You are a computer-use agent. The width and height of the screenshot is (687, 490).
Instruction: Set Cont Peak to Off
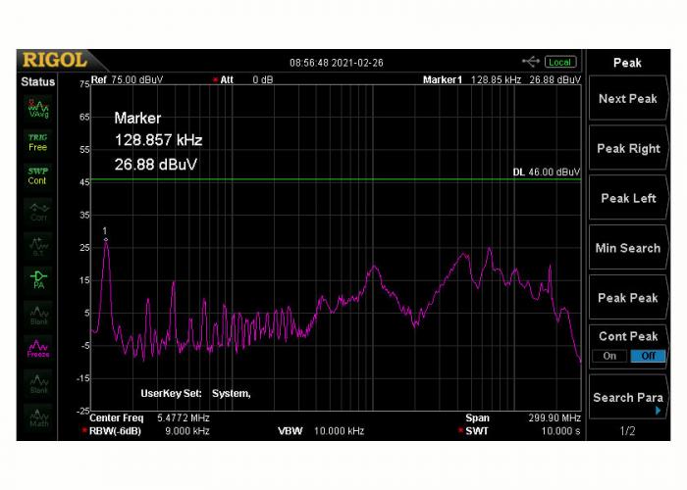point(648,356)
